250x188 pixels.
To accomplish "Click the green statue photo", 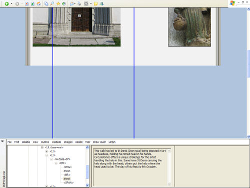I will click(x=189, y=27).
